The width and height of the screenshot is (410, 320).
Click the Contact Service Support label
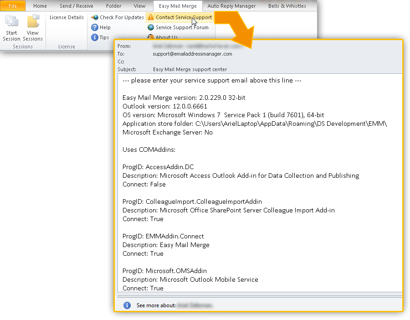click(184, 17)
